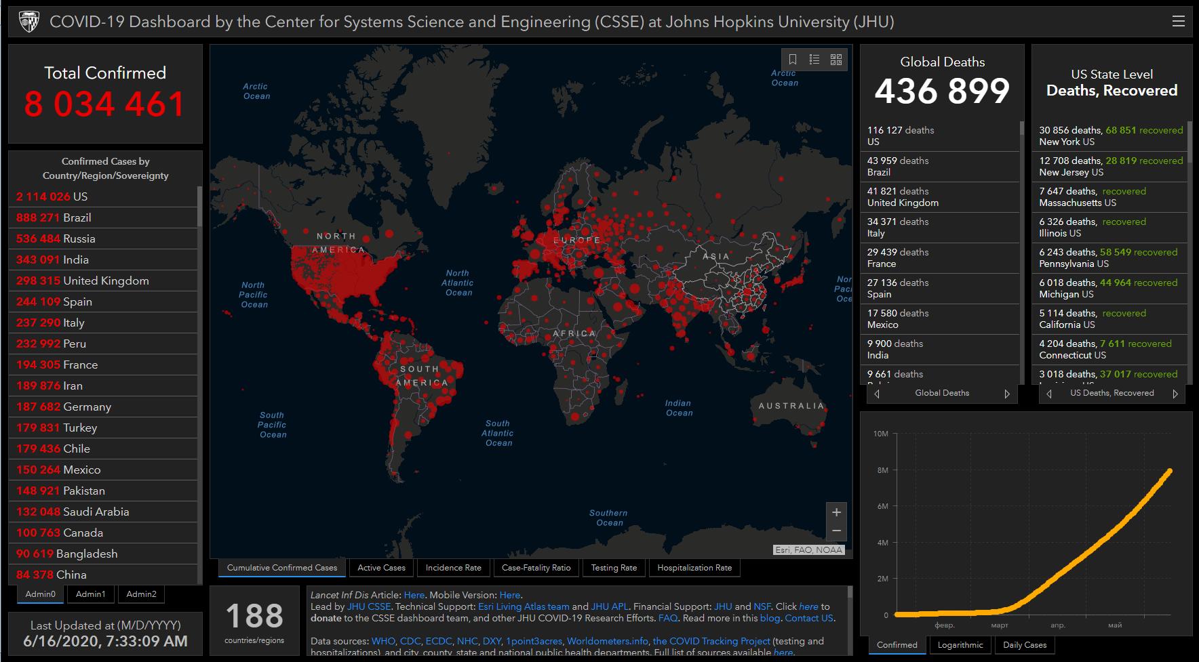
Task: Select US in confirmed cases list
Action: [103, 196]
